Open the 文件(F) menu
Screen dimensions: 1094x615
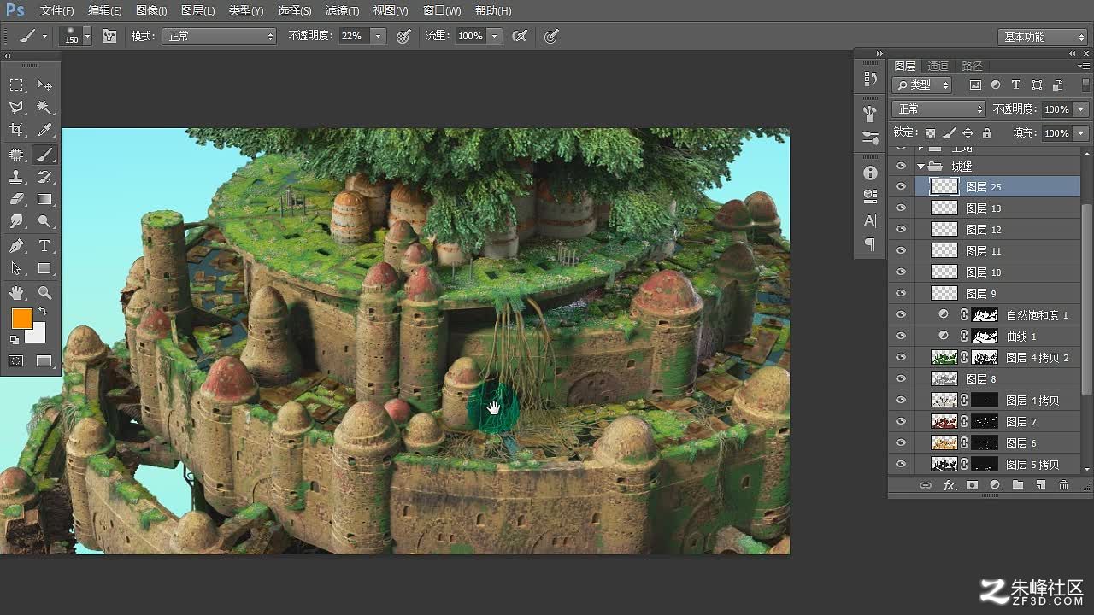coord(57,11)
